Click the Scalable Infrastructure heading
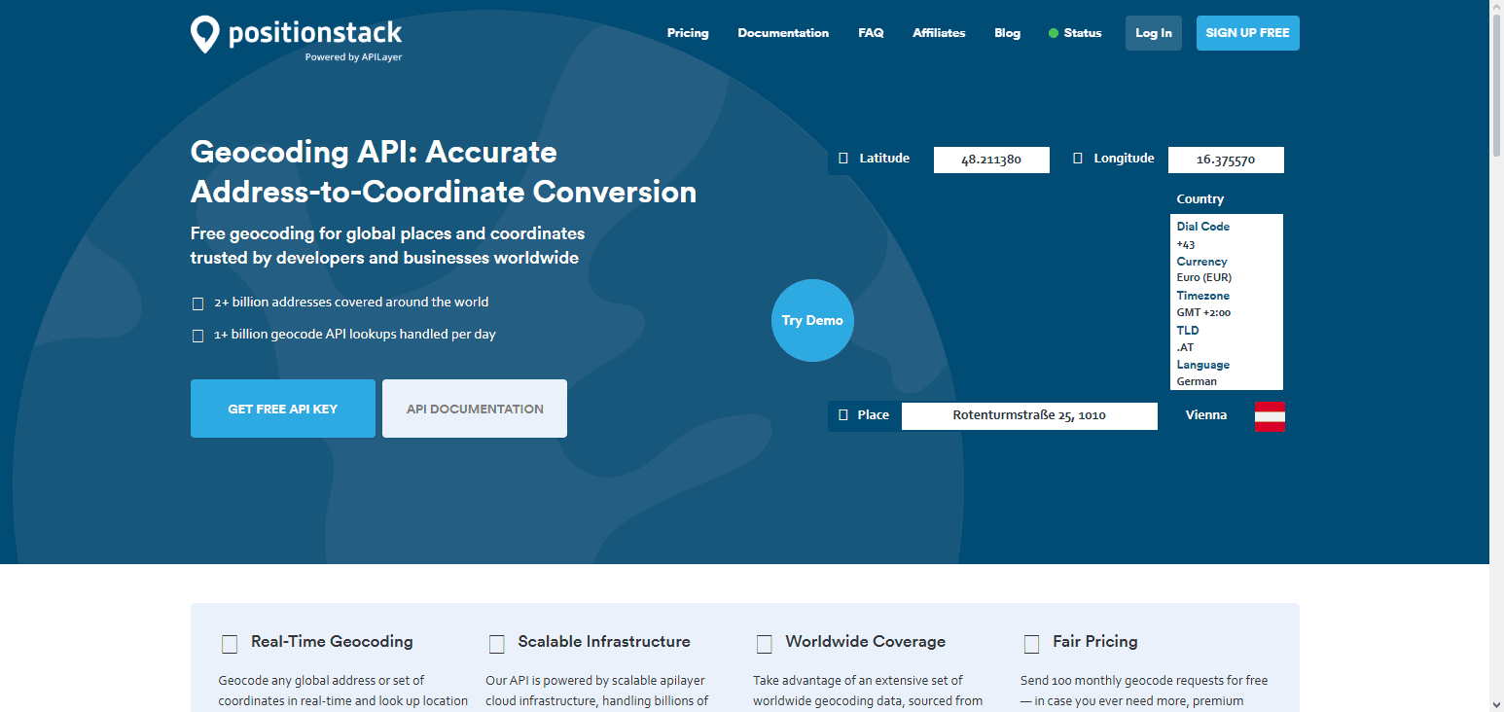1504x712 pixels. (604, 642)
